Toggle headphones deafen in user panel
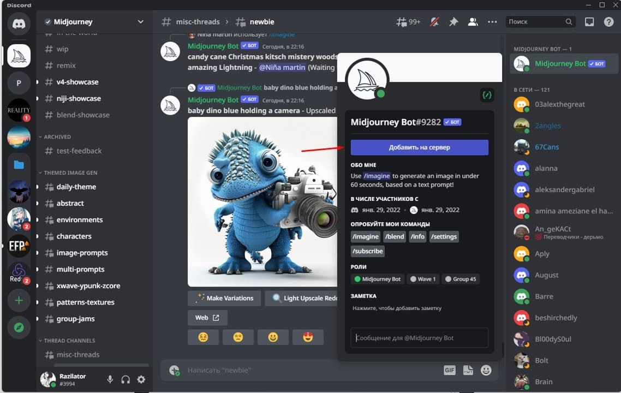The height and width of the screenshot is (393, 621). pos(126,379)
